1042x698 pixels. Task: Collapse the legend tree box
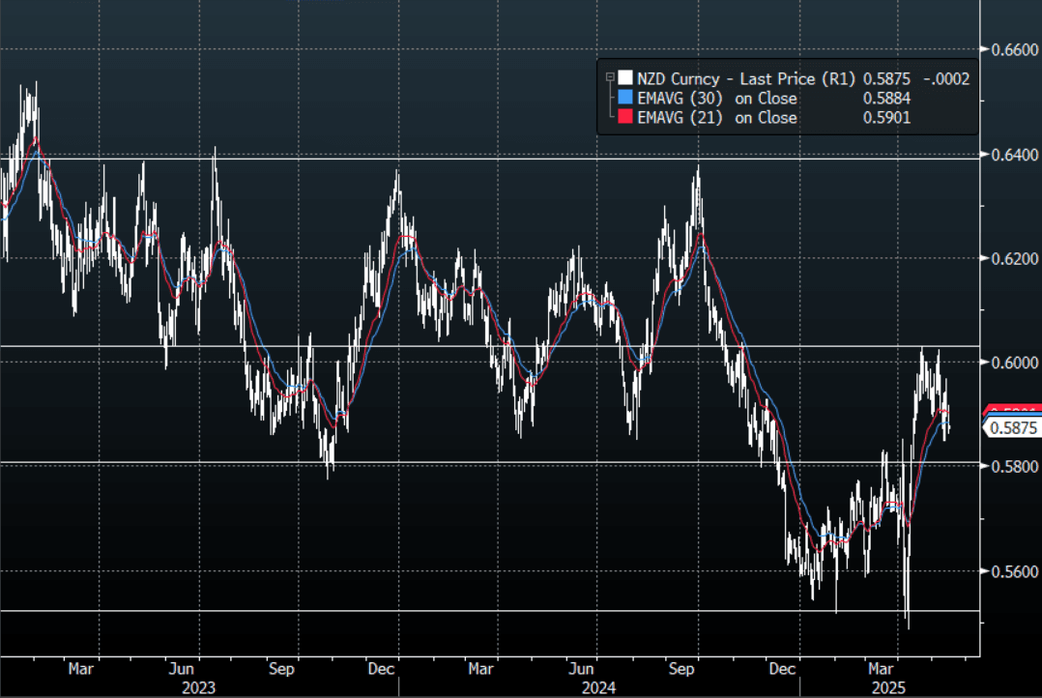pos(609,78)
